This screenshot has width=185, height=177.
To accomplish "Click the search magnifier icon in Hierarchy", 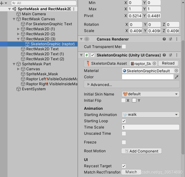I will tap(14, 3).
